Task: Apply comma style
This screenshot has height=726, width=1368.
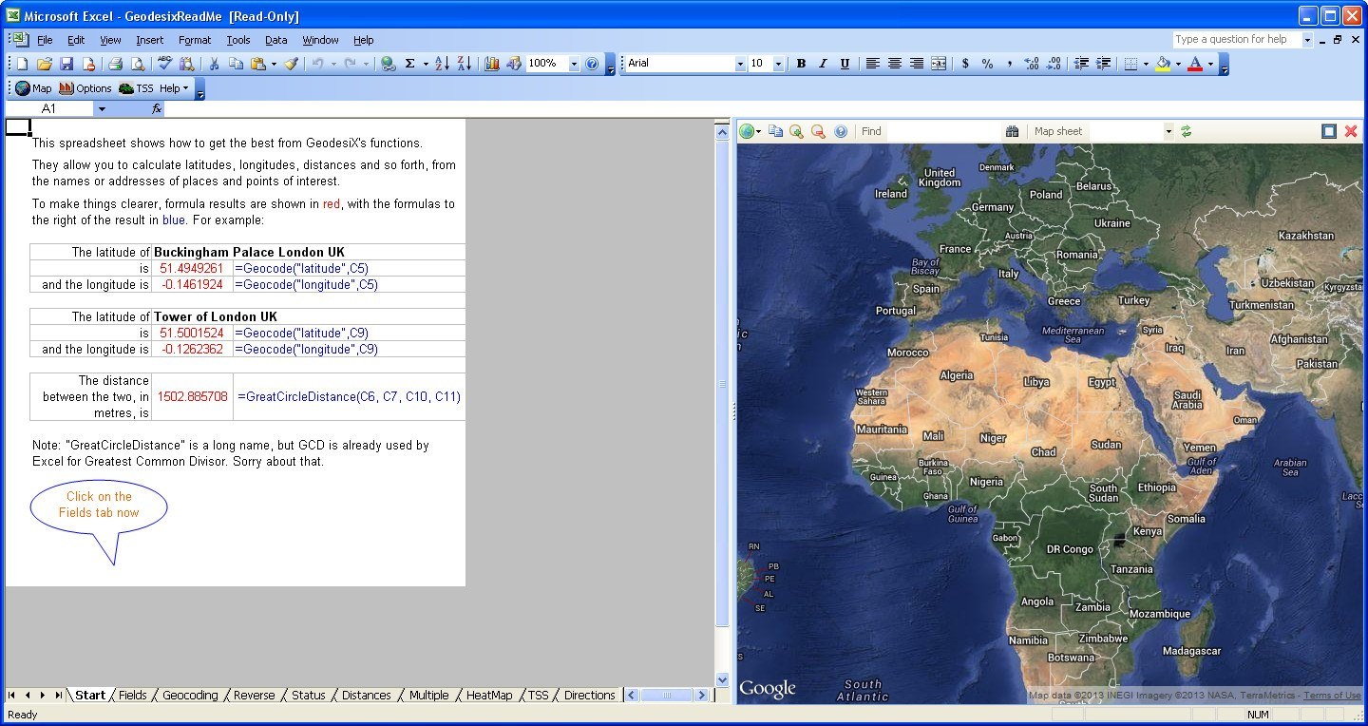Action: pos(1009,64)
